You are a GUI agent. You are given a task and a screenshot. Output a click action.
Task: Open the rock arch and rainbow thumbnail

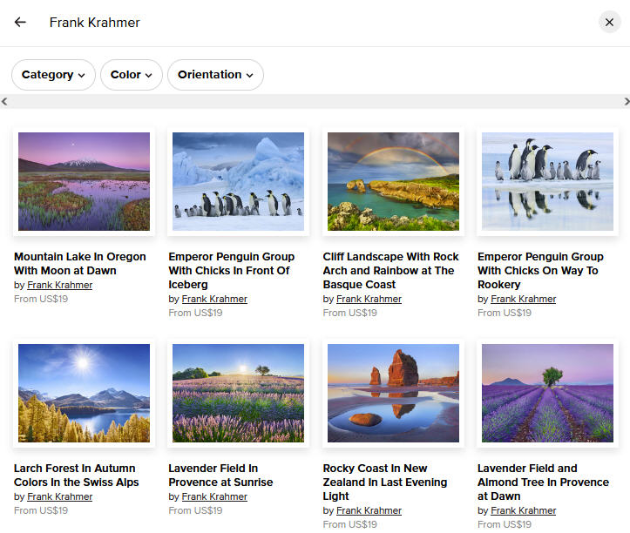point(393,181)
